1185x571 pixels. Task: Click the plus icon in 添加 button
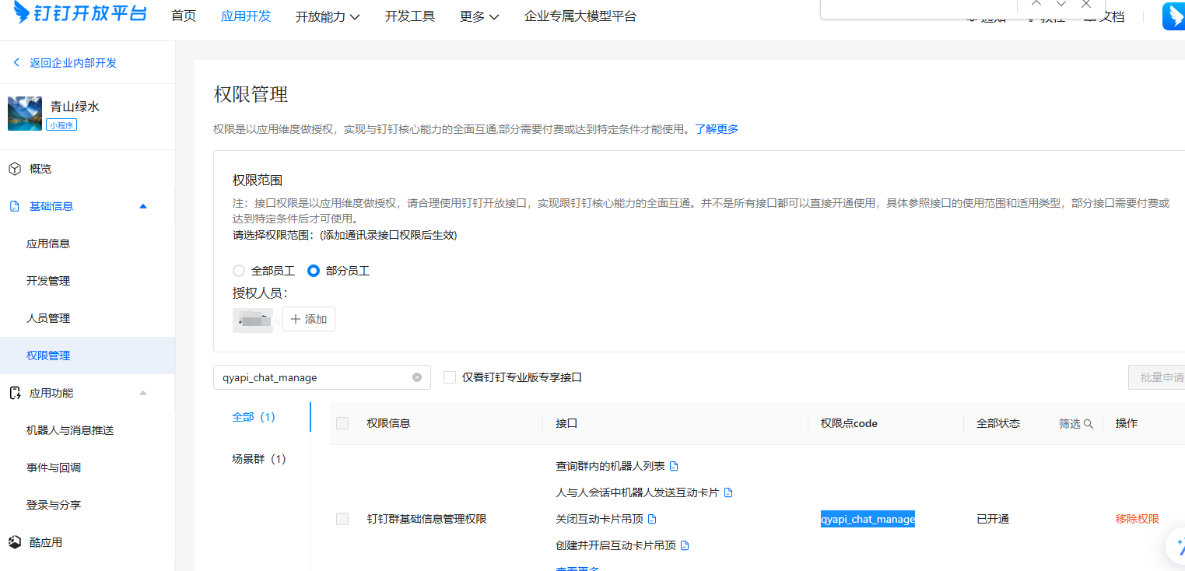[296, 319]
